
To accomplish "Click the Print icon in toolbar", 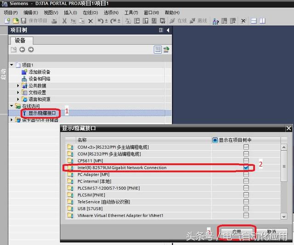I will (54, 21).
